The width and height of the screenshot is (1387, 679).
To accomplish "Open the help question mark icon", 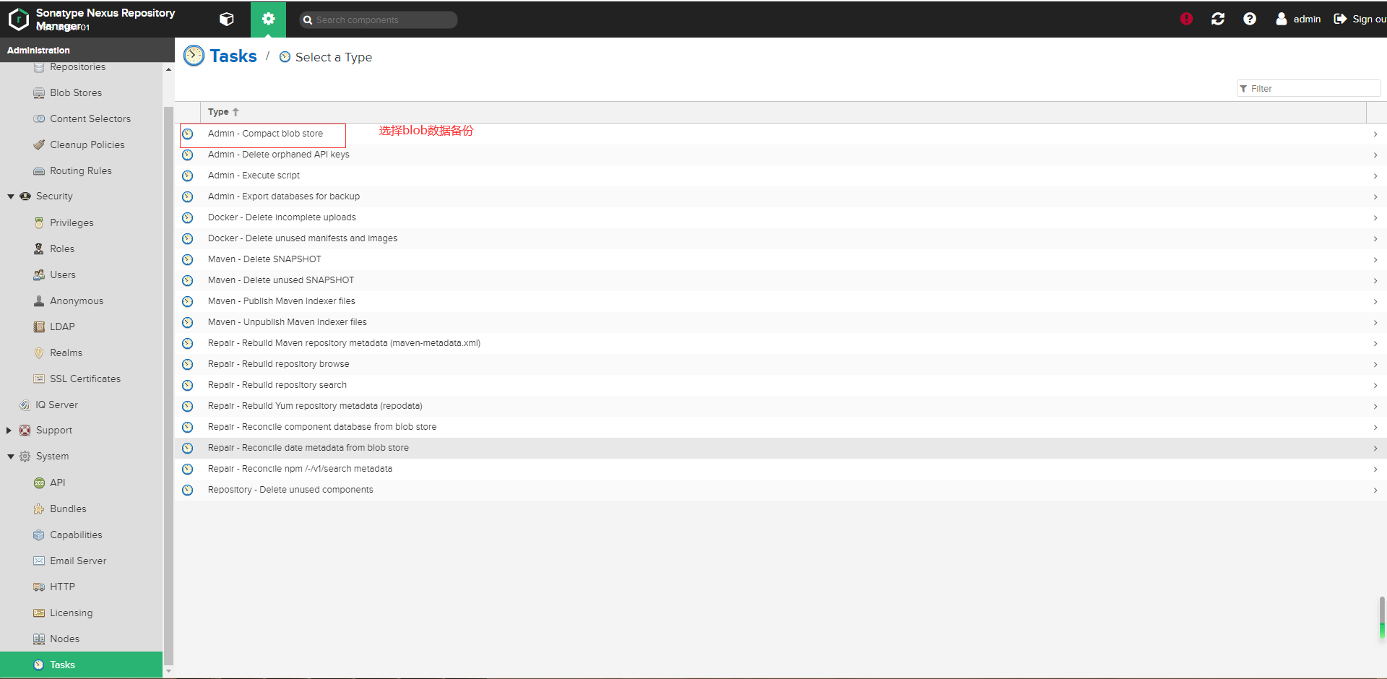I will coord(1250,19).
